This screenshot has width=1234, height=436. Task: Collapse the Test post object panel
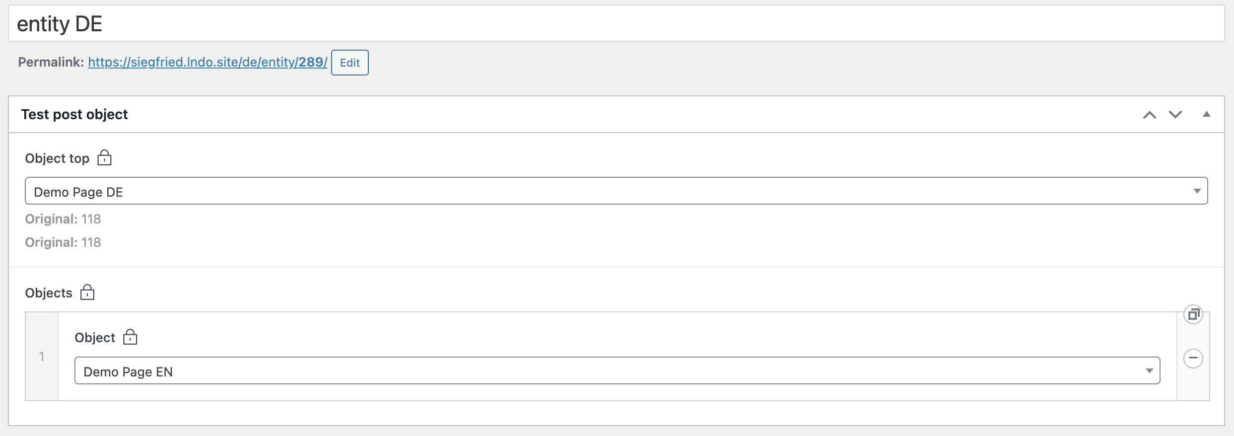coord(1207,114)
